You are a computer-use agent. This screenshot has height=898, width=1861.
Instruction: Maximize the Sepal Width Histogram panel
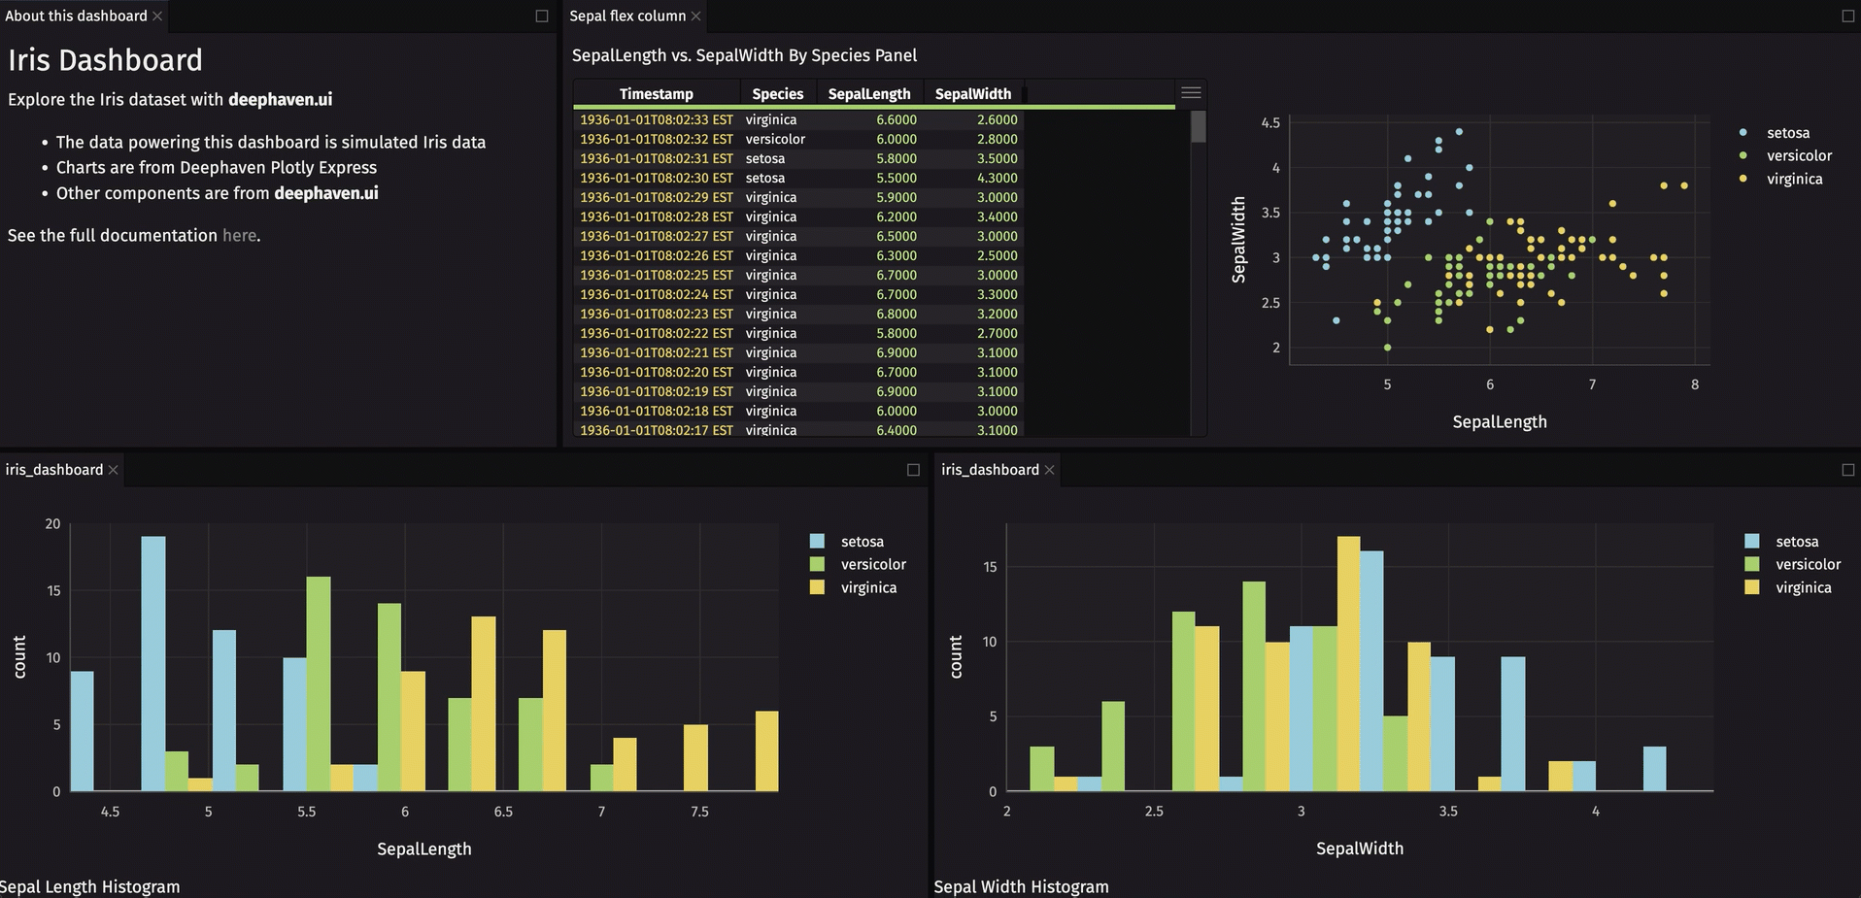point(1845,469)
